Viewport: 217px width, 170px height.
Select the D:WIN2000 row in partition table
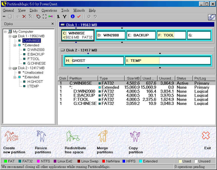[x=136, y=91]
